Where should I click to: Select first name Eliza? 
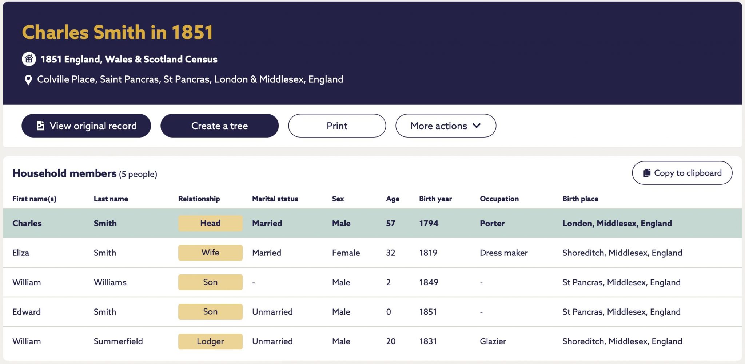pos(21,253)
